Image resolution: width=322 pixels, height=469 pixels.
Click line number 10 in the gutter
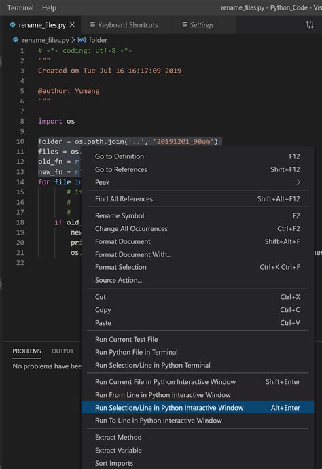(x=20, y=141)
